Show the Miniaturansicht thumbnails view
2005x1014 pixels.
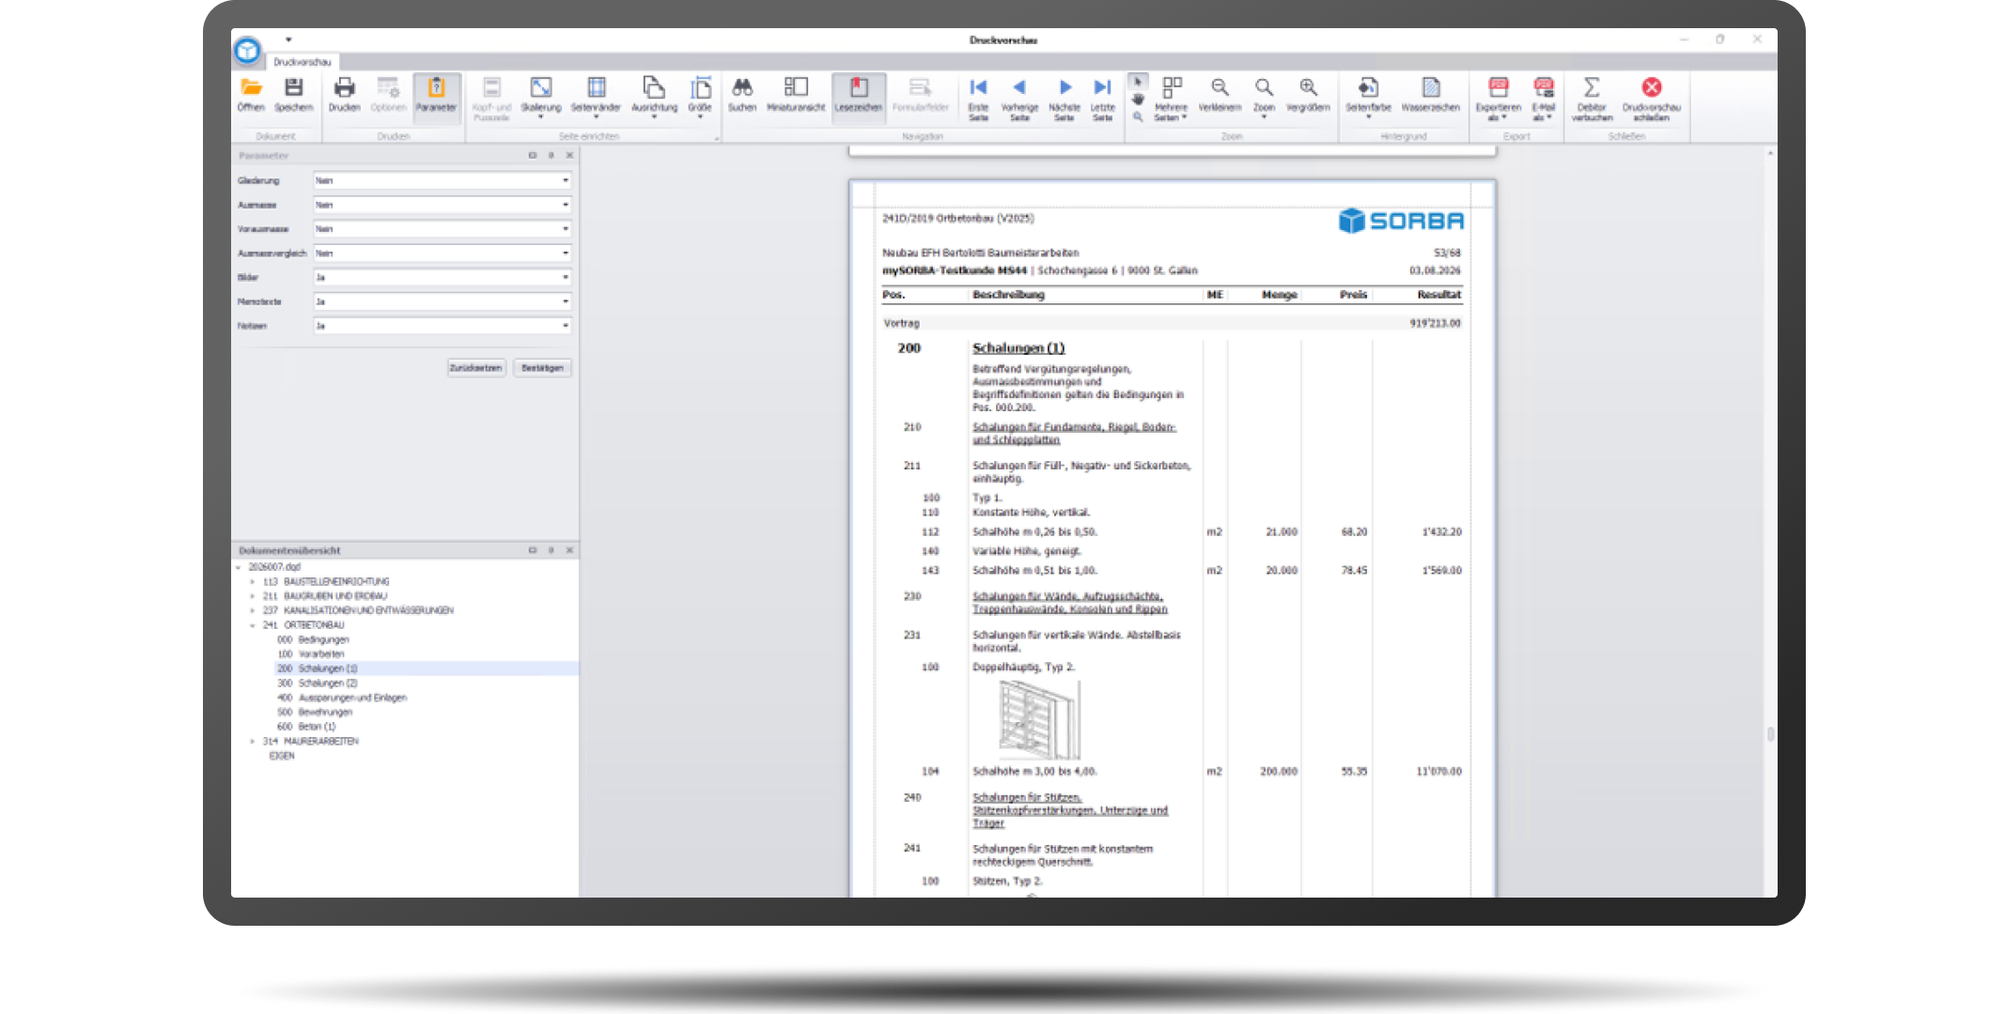796,95
